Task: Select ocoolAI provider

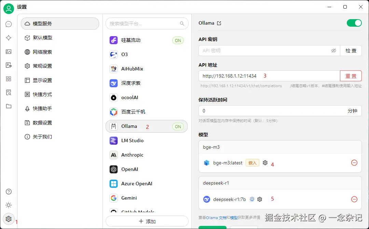Action: pyautogui.click(x=147, y=97)
